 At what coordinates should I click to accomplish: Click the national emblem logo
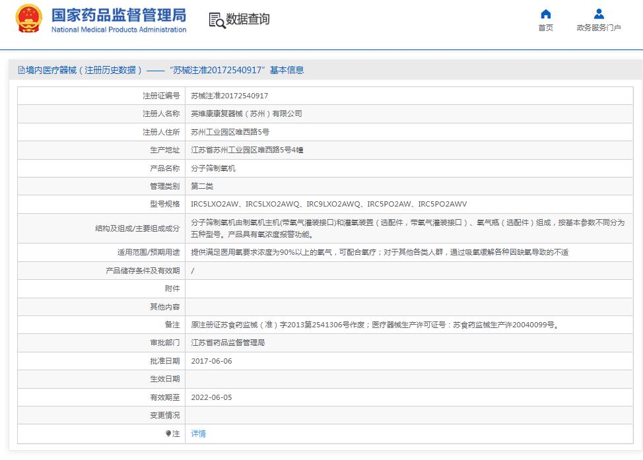click(x=28, y=19)
